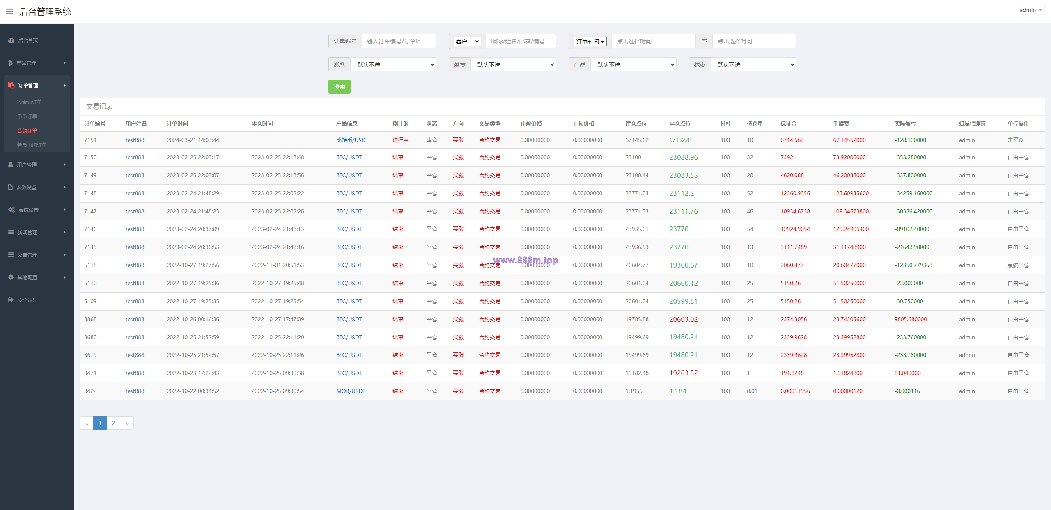
Task: Expand 新闻管理 menu arrow
Action: tap(65, 232)
